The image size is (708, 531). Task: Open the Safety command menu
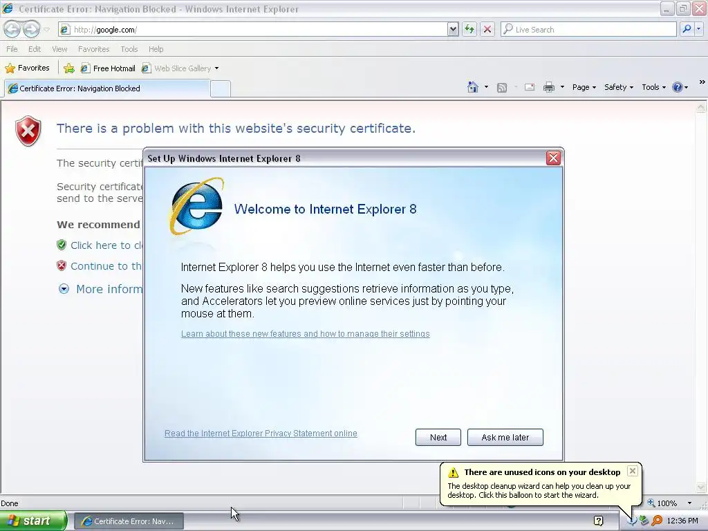click(x=619, y=87)
